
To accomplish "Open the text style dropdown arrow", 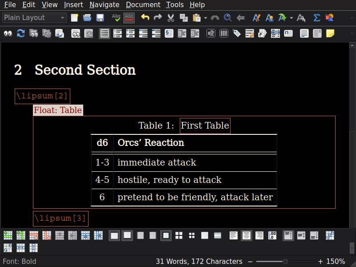I will [291, 18].
